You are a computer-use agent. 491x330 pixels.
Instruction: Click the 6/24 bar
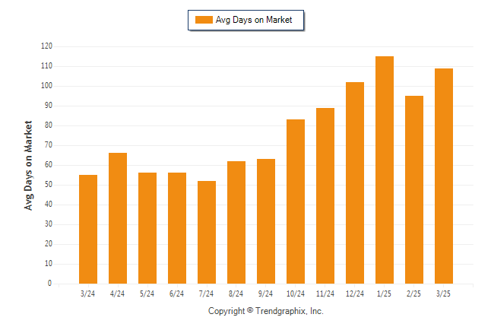tap(177, 228)
